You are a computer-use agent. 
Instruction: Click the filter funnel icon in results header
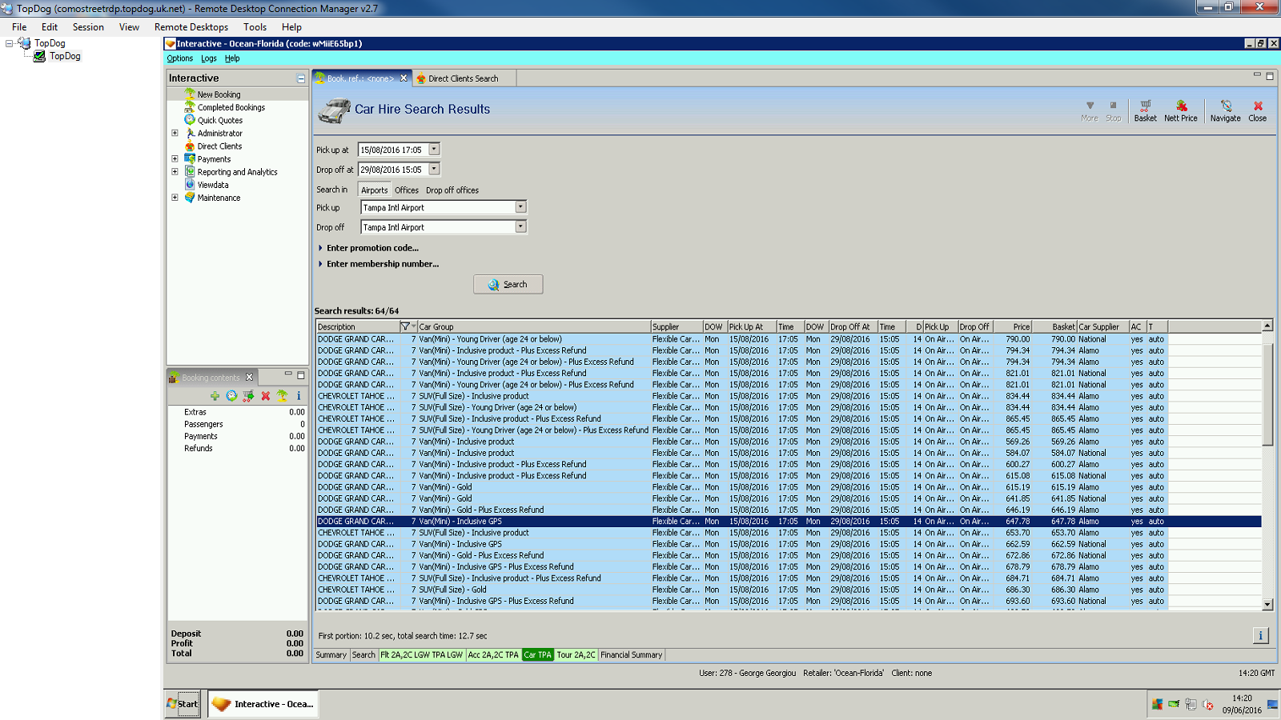(405, 326)
